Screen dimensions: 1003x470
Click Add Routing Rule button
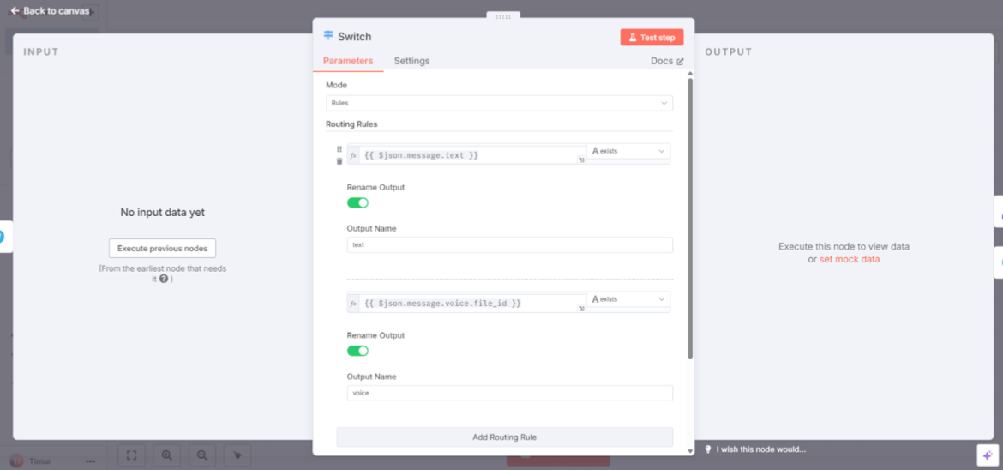click(x=505, y=437)
